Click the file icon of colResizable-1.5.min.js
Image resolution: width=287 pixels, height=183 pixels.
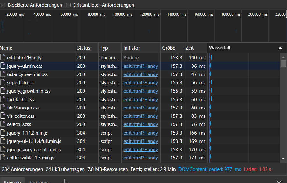pyautogui.click(x=3, y=158)
